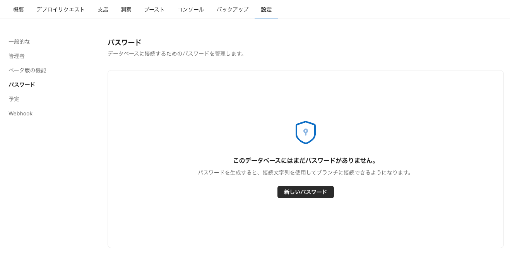Click the text beginning パスワードを生成すると
The height and width of the screenshot is (254, 510).
point(306,173)
